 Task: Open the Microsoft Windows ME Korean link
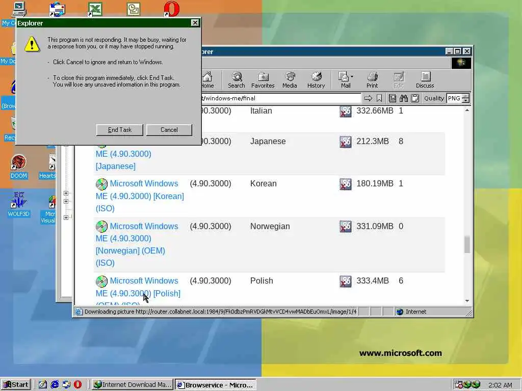pyautogui.click(x=140, y=196)
